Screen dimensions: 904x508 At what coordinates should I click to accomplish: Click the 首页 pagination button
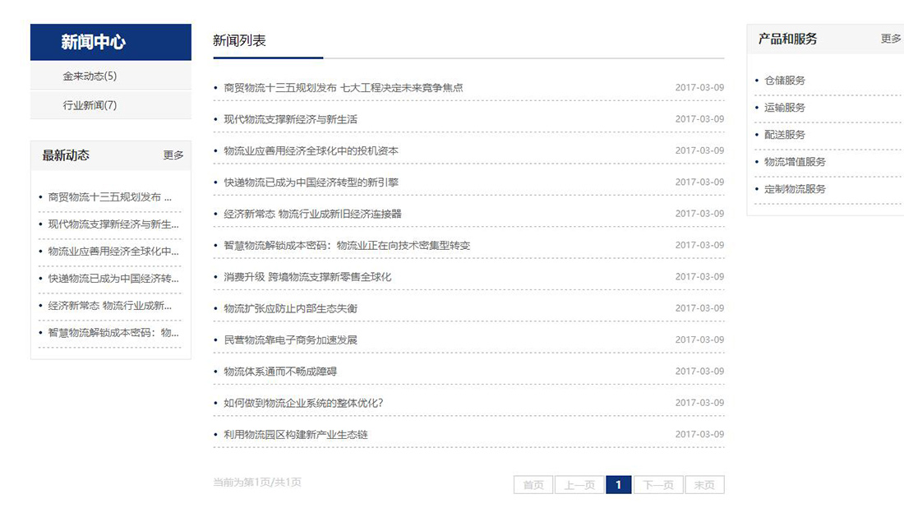(x=533, y=485)
